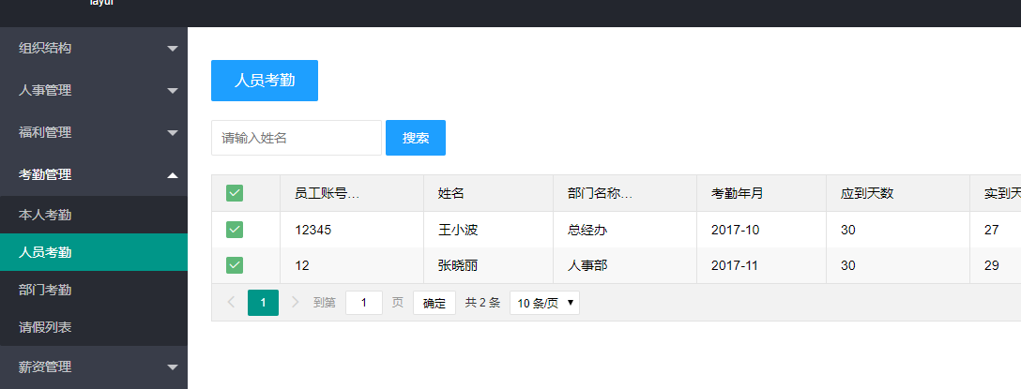Expand the 人事管理 menu arrow
Screen dimensions: 1021x389
coord(173,91)
